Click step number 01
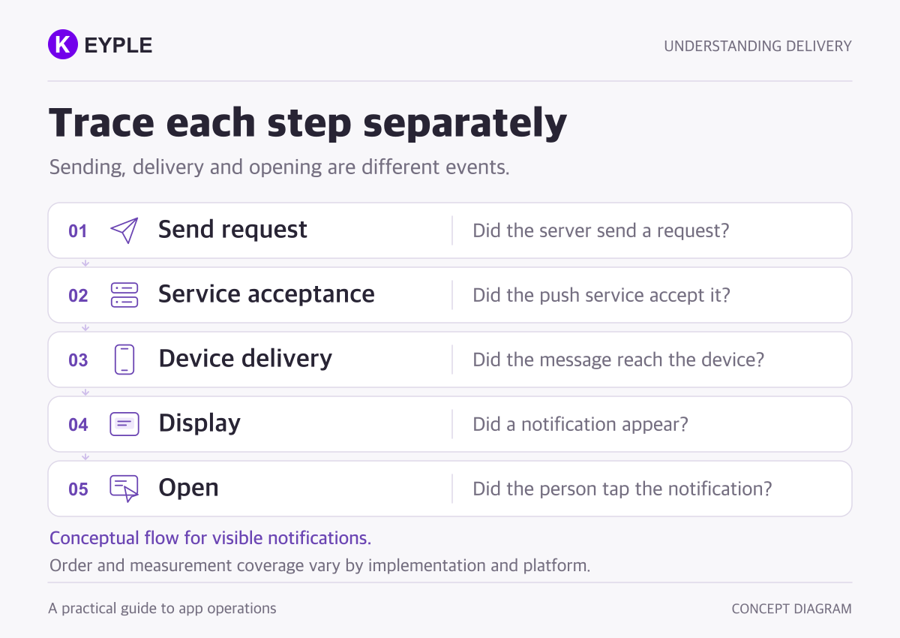Image resolution: width=900 pixels, height=638 pixels. coord(78,231)
